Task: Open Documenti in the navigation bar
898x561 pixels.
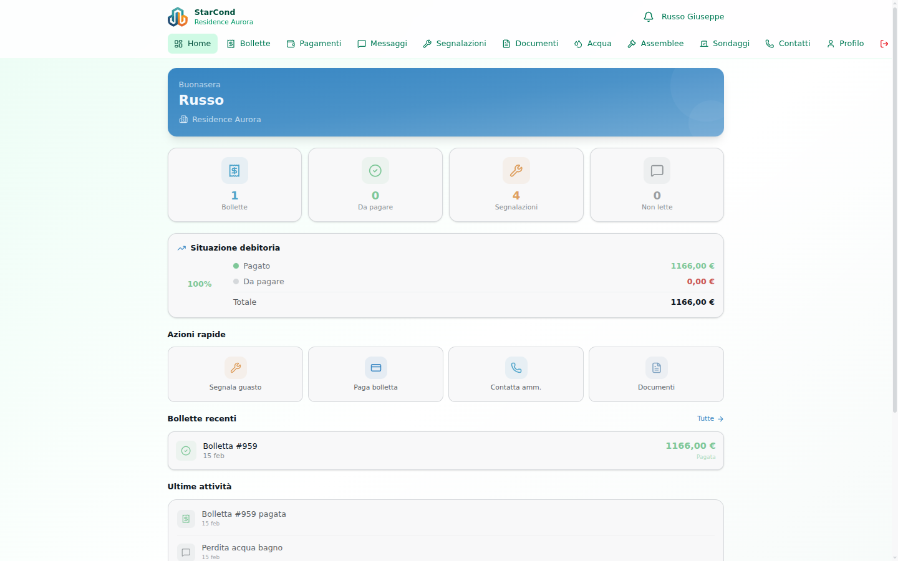Action: coord(530,44)
